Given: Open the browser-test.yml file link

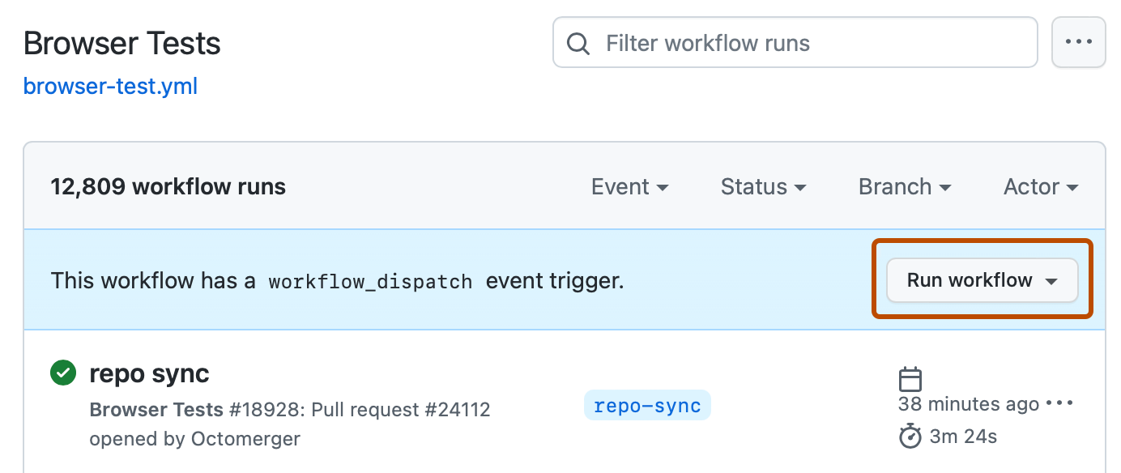Looking at the screenshot, I should (x=110, y=86).
